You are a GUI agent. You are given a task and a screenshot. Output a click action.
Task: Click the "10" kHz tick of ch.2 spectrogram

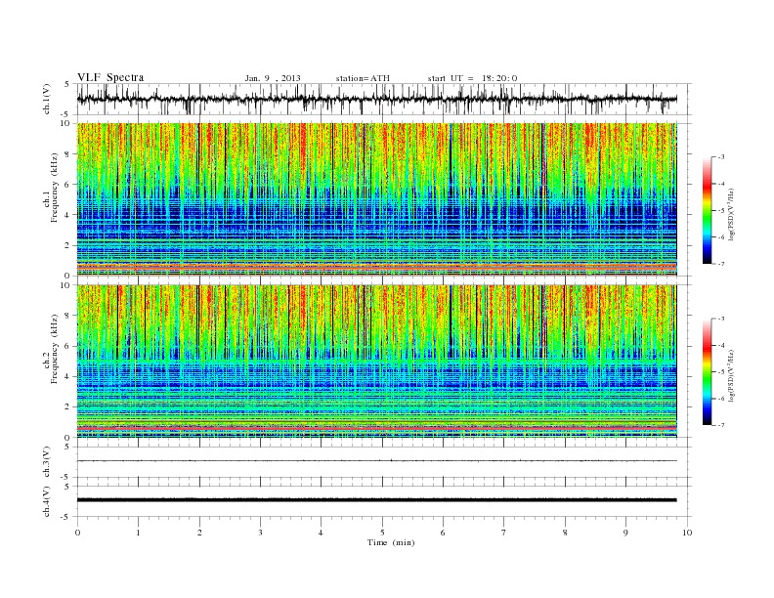point(65,285)
